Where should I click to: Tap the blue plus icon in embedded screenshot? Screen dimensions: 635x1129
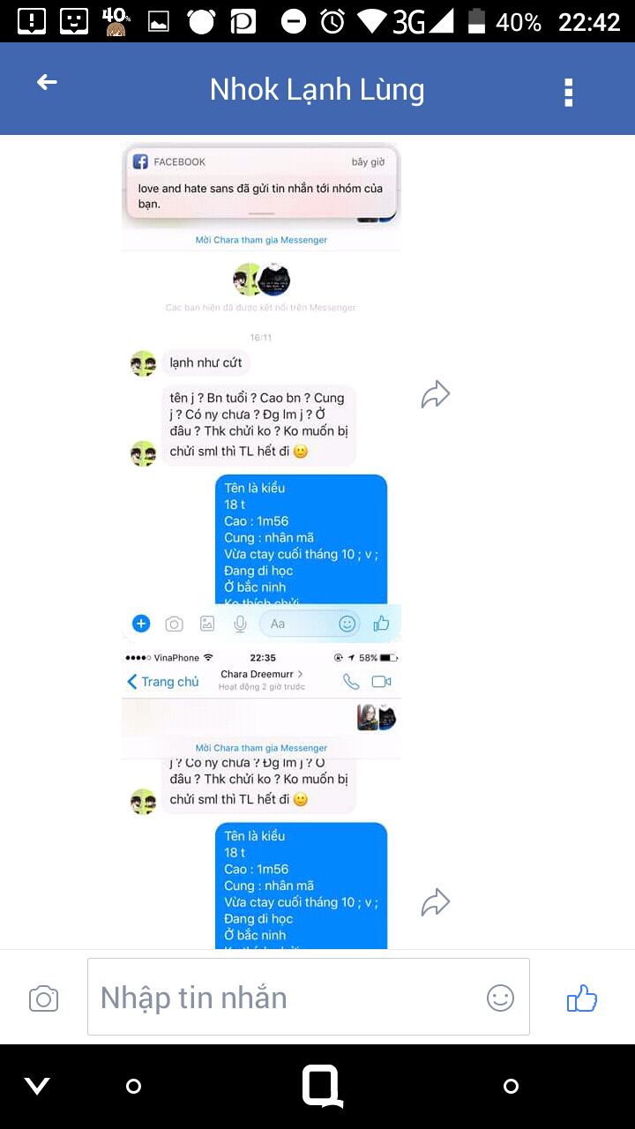point(141,624)
